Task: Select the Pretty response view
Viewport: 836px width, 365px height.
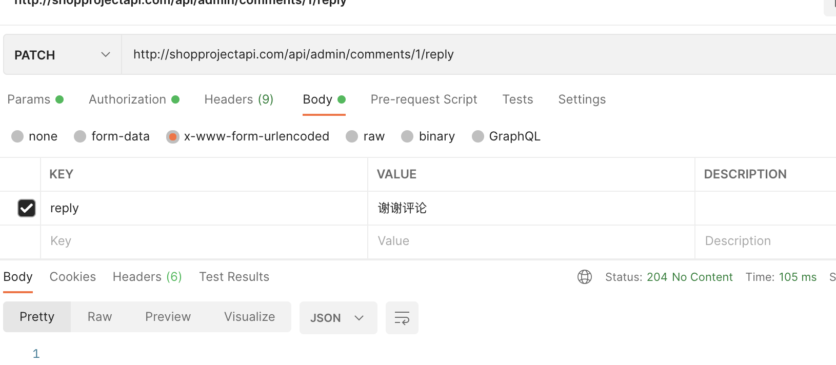Action: 37,317
